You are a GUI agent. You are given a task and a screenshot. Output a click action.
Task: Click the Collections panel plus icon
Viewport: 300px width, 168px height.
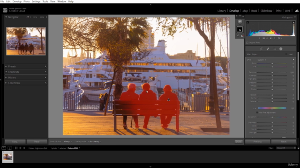click(45, 83)
